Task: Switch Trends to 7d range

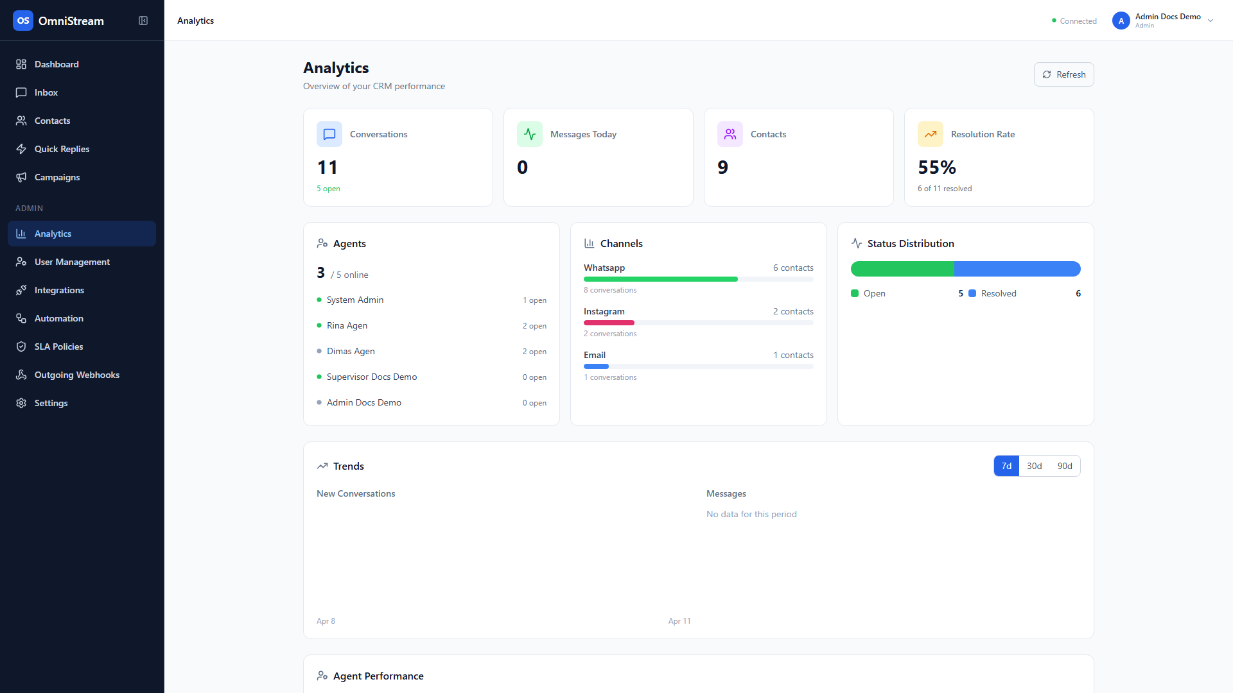Action: 1006,466
